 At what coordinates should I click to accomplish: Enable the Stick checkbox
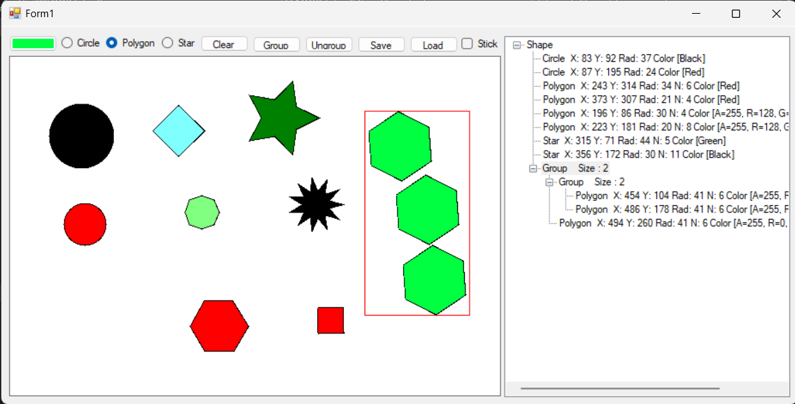(465, 43)
